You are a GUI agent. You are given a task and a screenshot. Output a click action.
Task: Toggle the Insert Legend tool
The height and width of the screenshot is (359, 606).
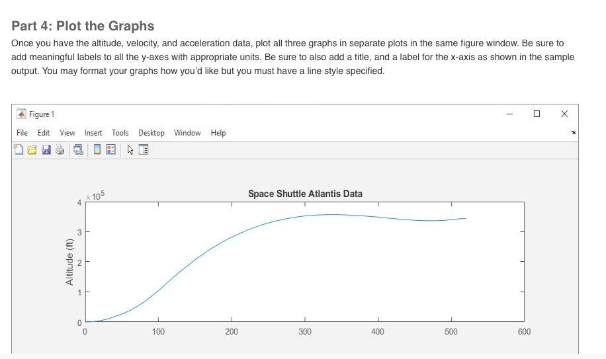pyautogui.click(x=110, y=149)
